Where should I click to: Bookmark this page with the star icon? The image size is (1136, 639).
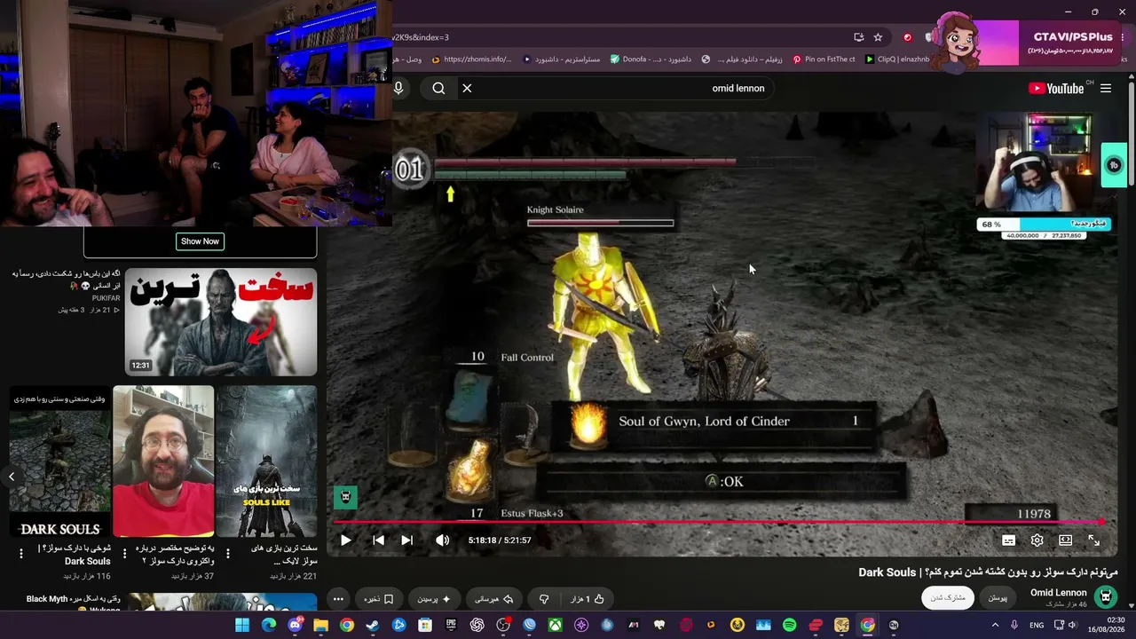[878, 37]
